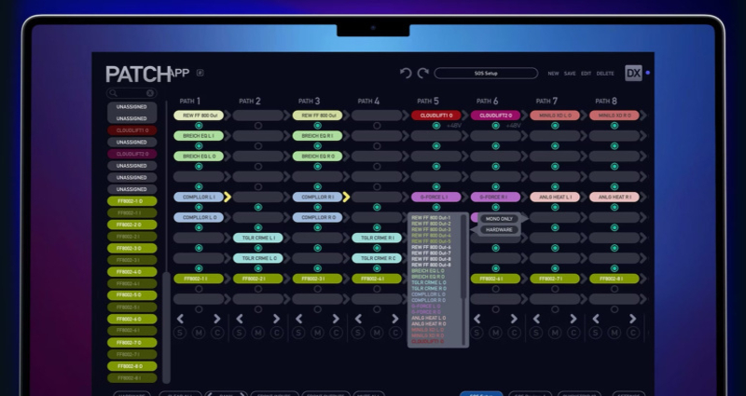
Task: Click EDIT in the top bar
Action: 586,74
